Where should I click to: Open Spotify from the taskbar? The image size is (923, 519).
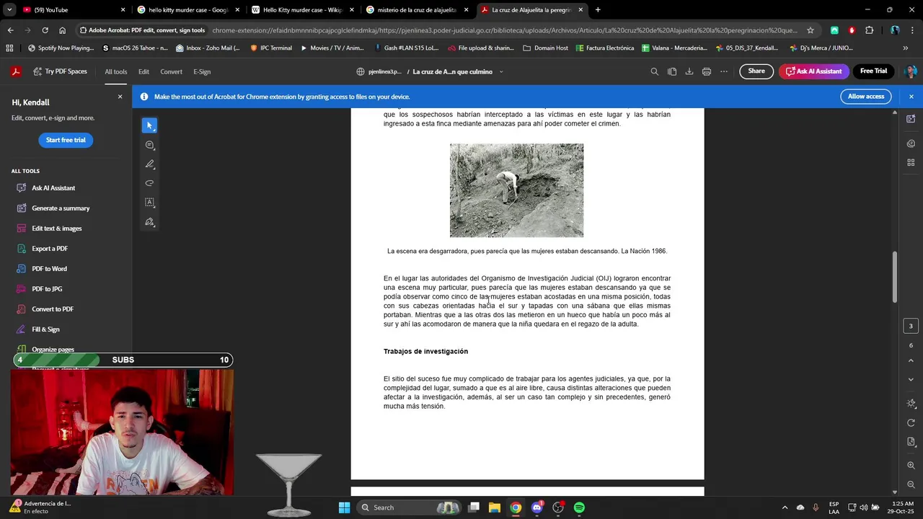click(579, 507)
